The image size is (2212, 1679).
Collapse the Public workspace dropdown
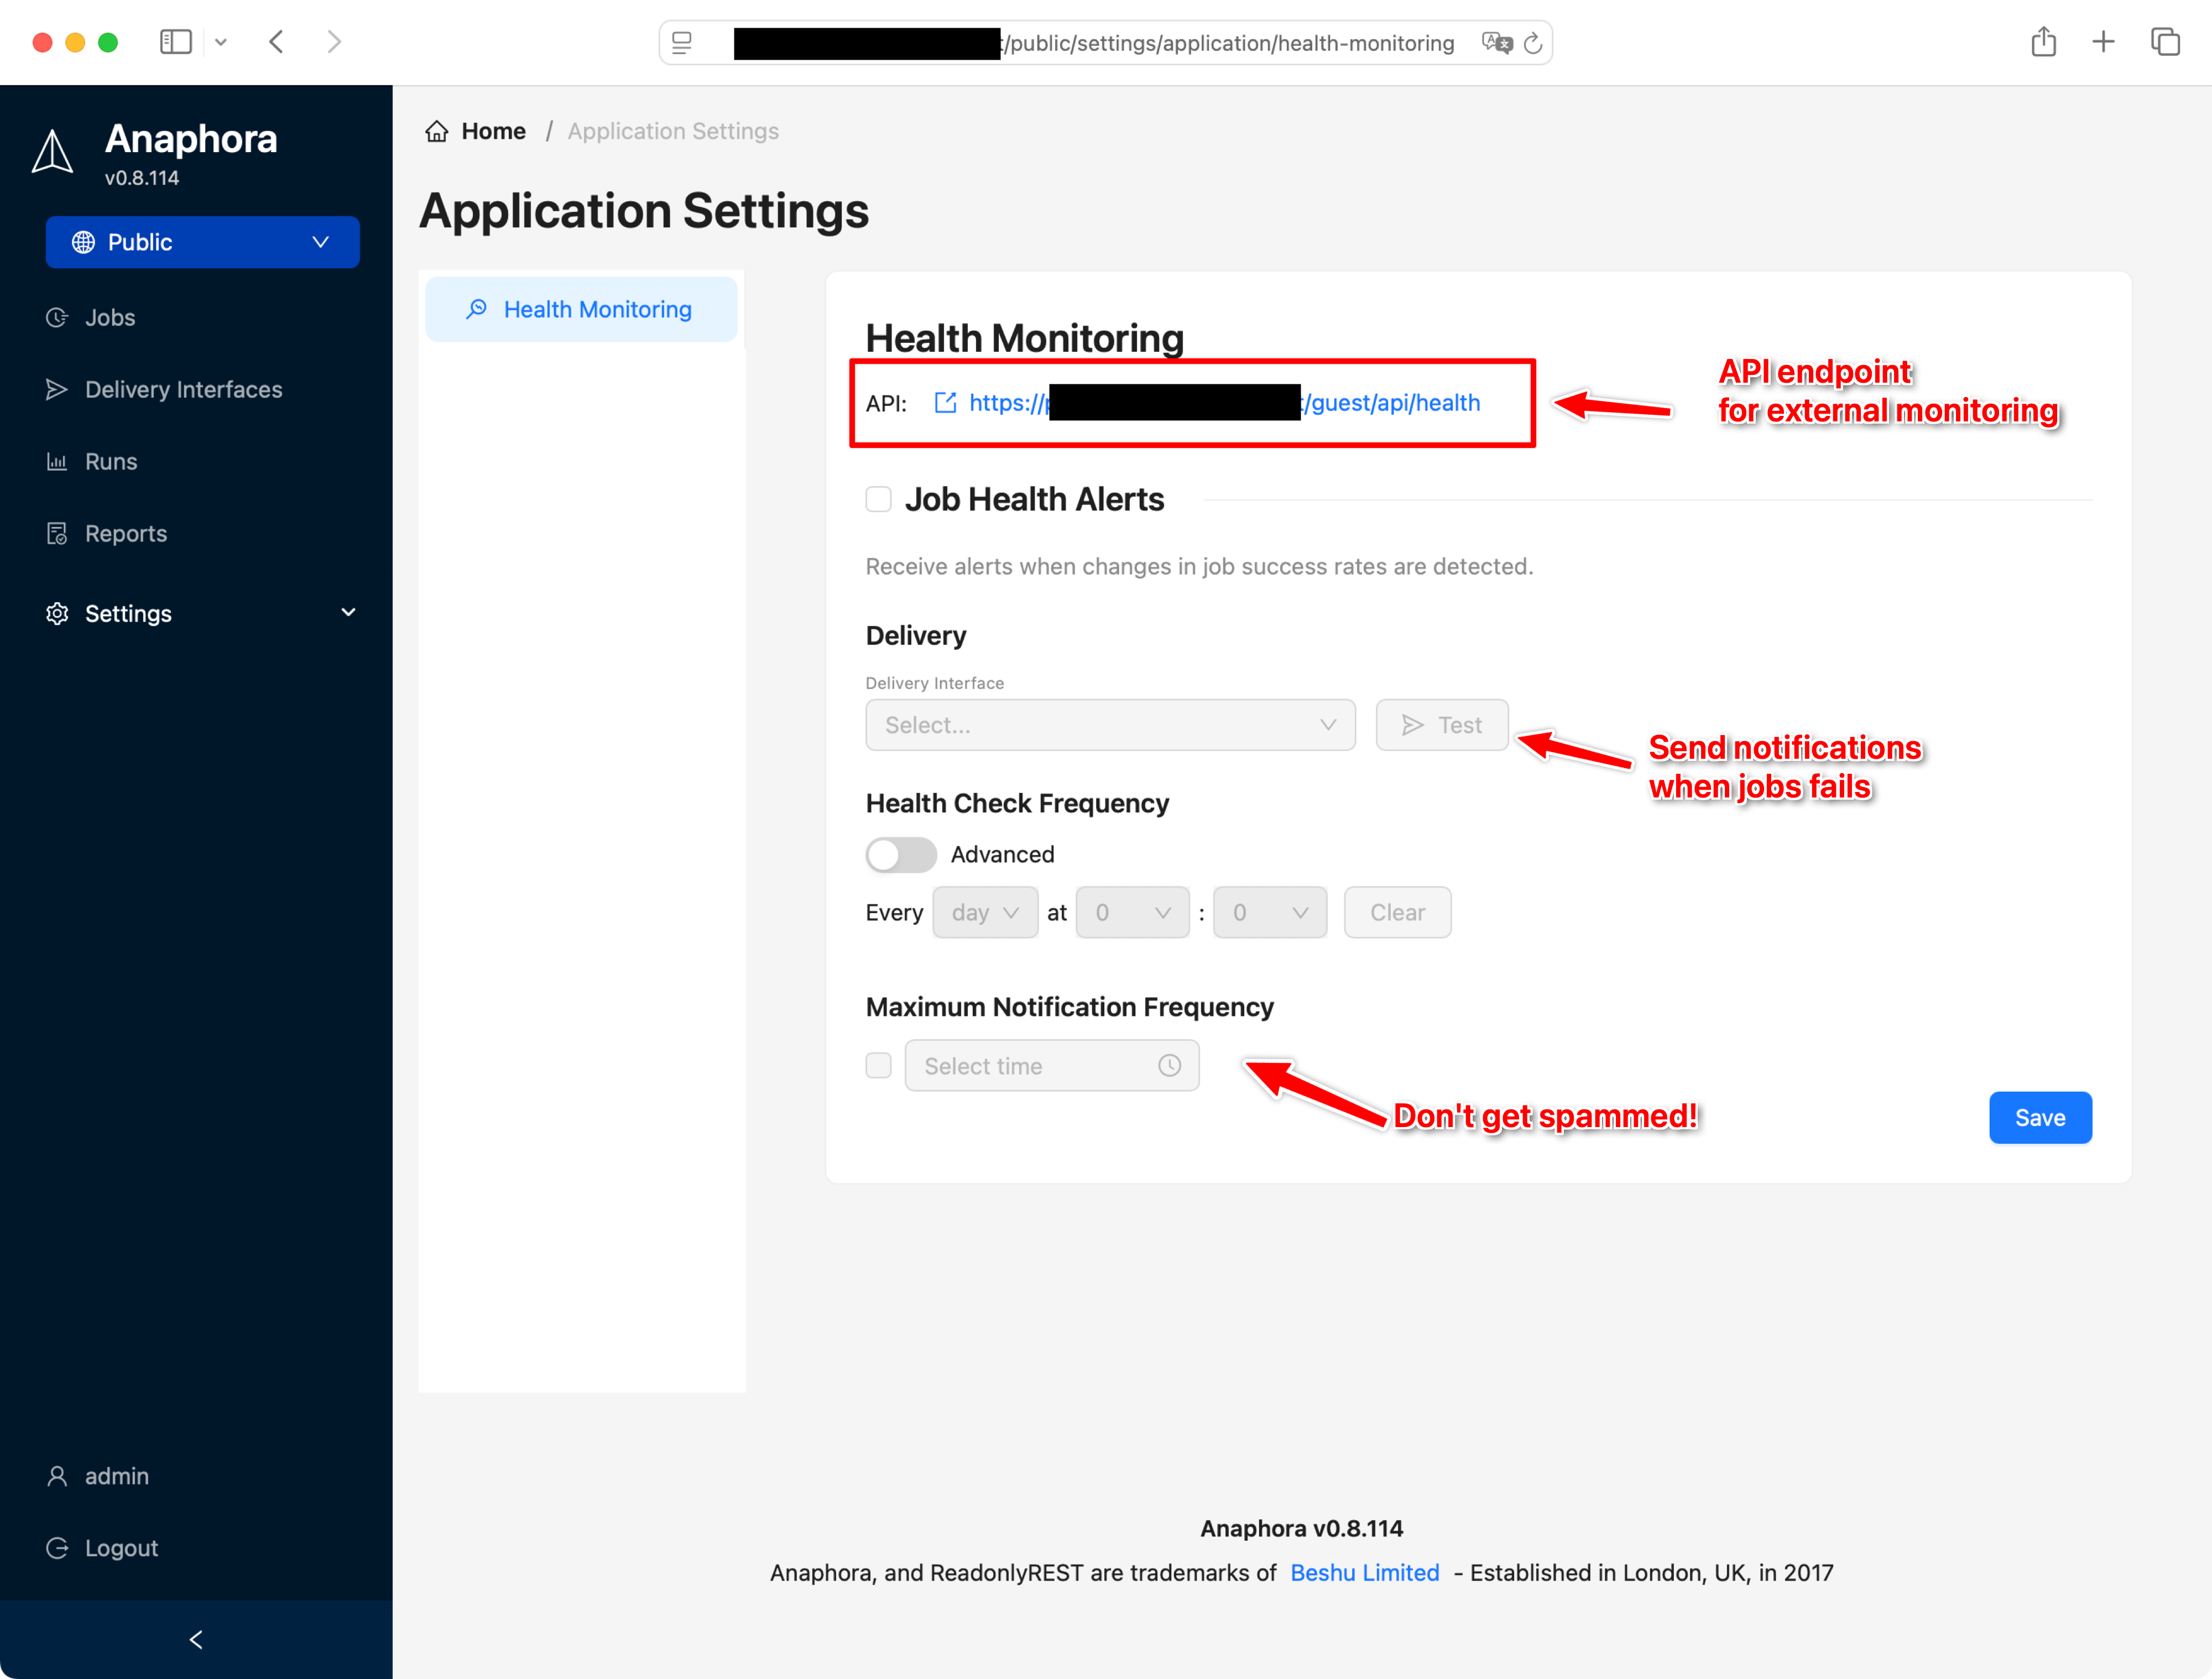point(320,242)
